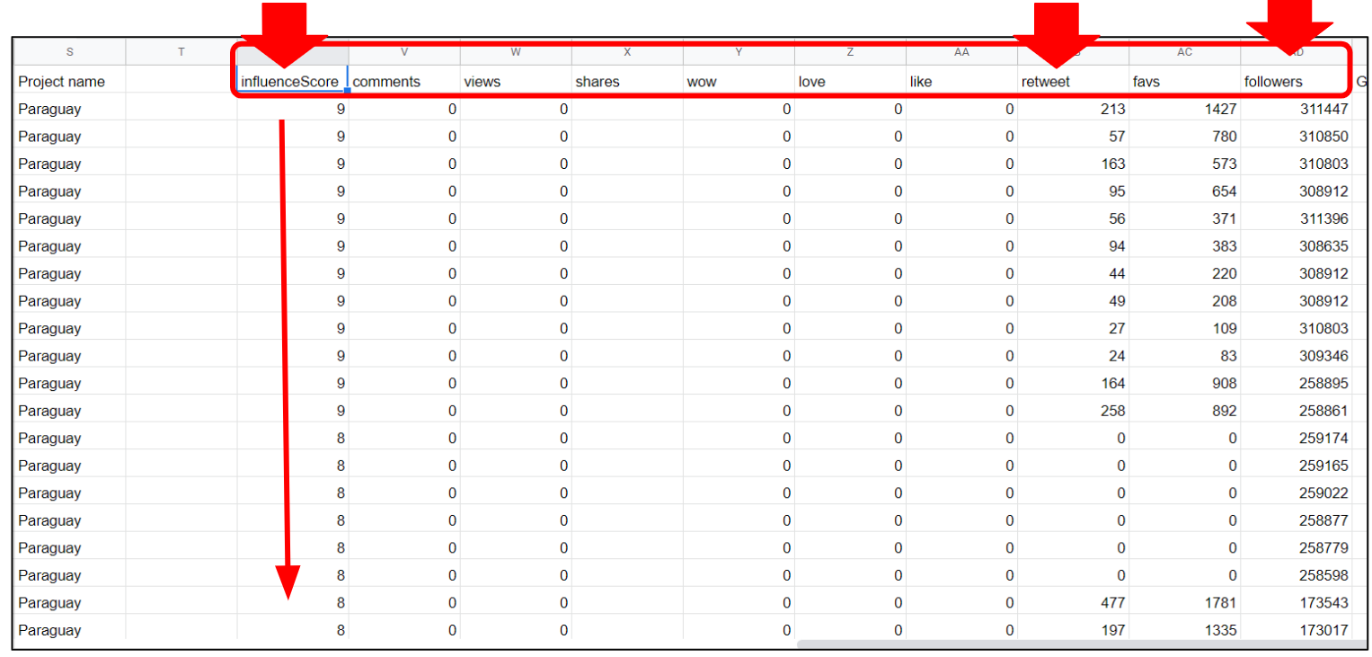Select the comments header cell
The width and height of the screenshot is (1372, 657).
403,82
